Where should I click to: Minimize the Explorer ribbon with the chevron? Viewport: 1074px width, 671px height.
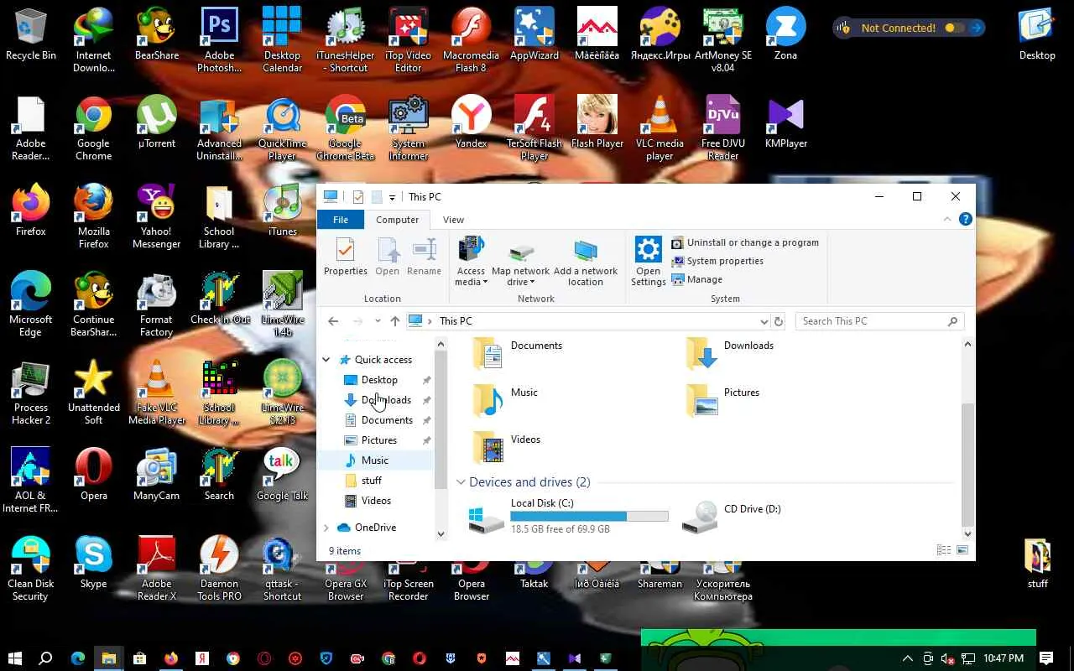[947, 220]
